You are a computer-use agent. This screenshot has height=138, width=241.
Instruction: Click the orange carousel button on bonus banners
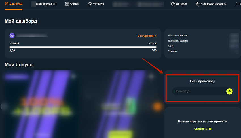pyautogui.click(x=157, y=107)
